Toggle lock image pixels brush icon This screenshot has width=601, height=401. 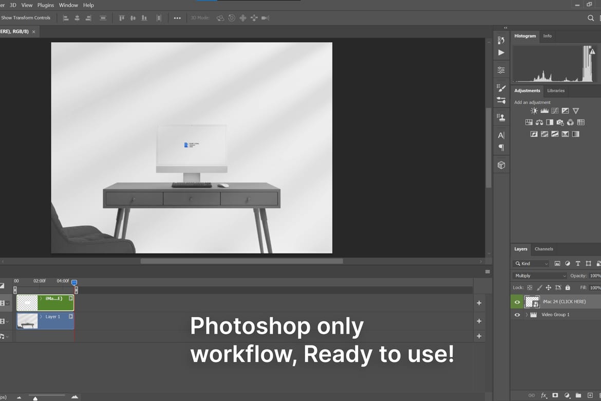(539, 287)
